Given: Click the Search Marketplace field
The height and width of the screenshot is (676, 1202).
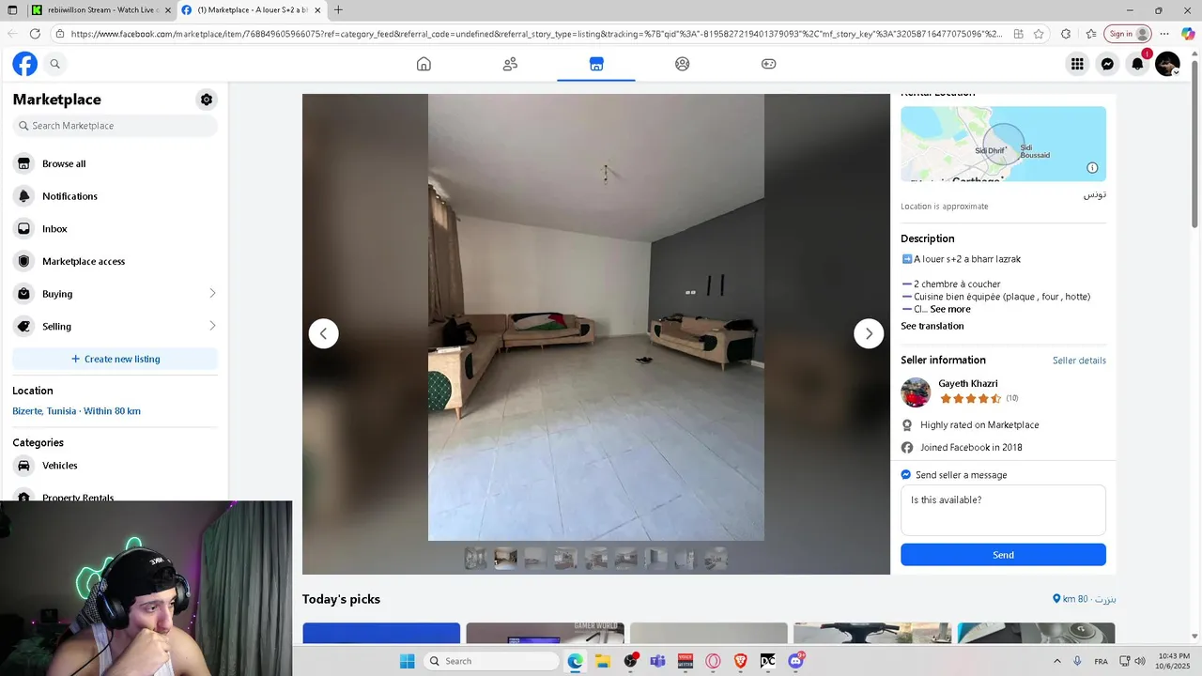Looking at the screenshot, I should pyautogui.click(x=115, y=126).
